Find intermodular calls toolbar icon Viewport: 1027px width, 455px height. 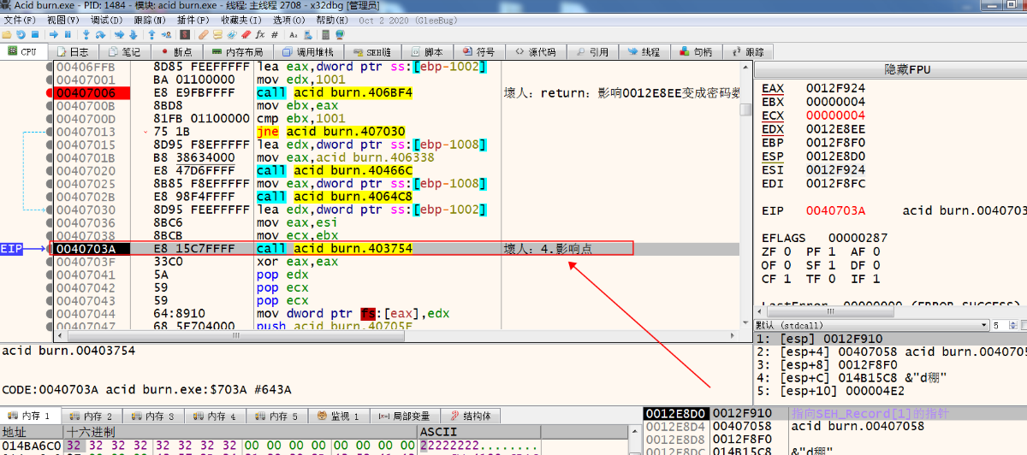click(307, 34)
